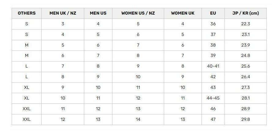
Task: Select EU size 43 cell
Action: coord(213,88)
